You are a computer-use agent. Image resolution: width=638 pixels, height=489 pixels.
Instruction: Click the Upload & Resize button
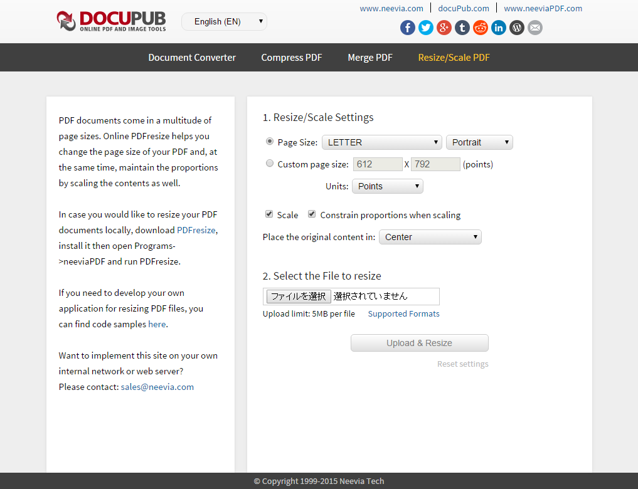(420, 343)
